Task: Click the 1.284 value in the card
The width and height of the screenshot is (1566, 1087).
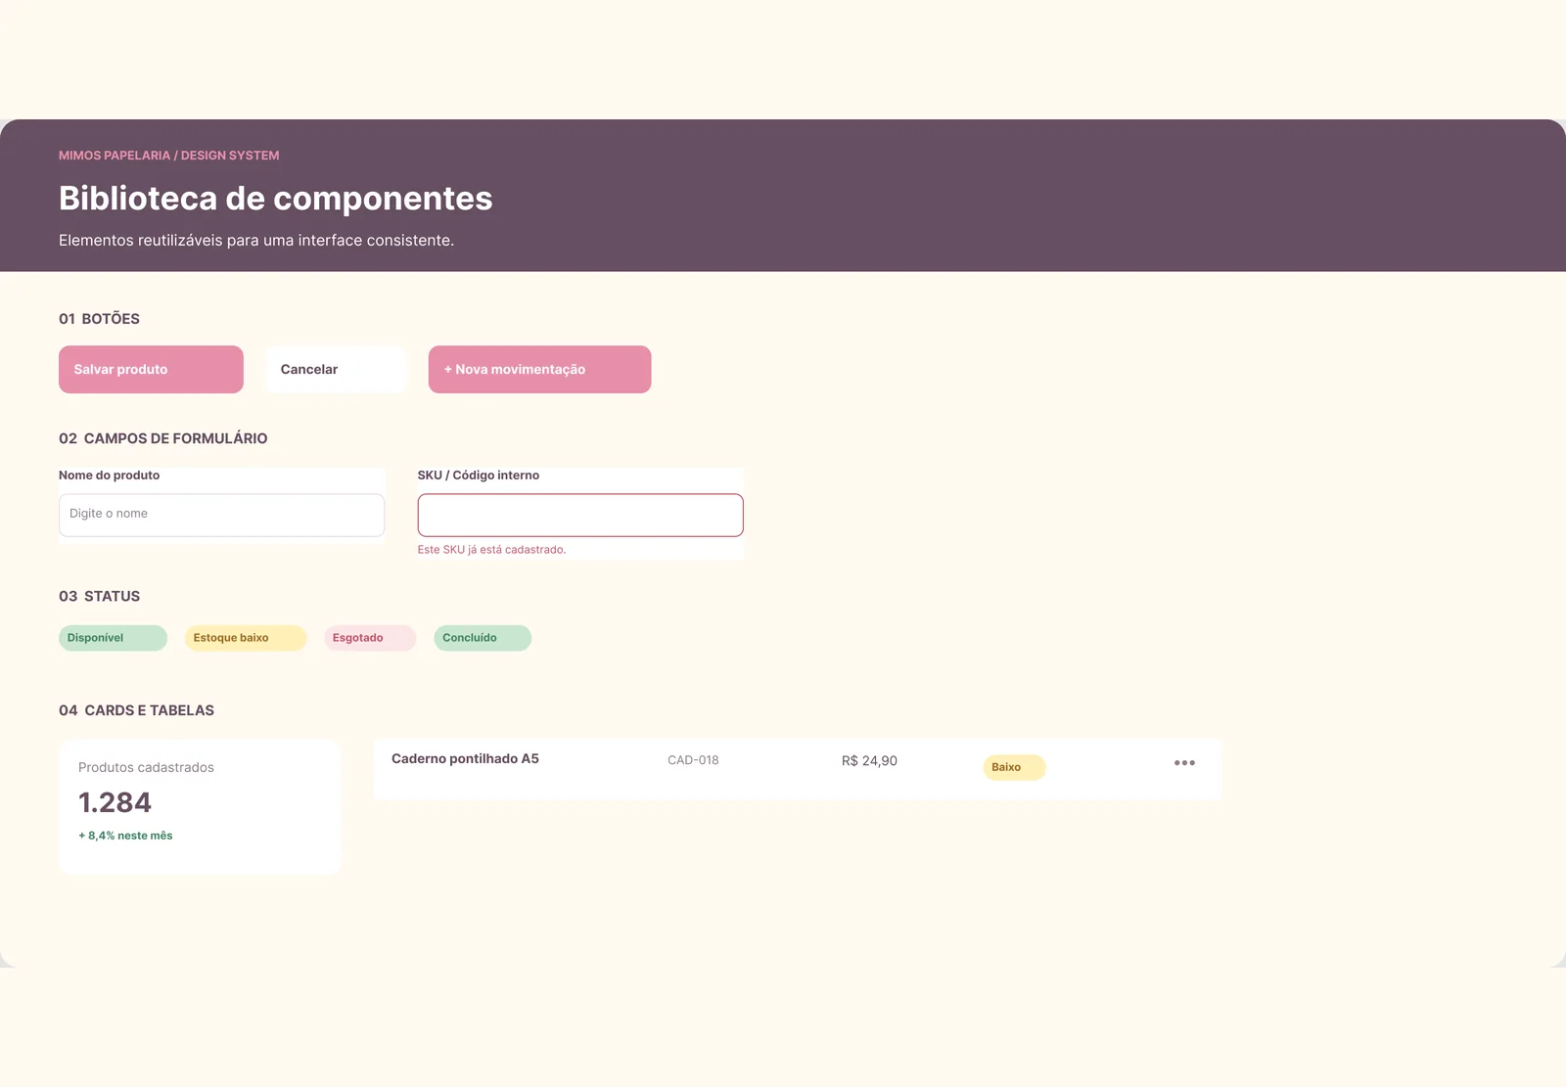Action: coord(115,803)
